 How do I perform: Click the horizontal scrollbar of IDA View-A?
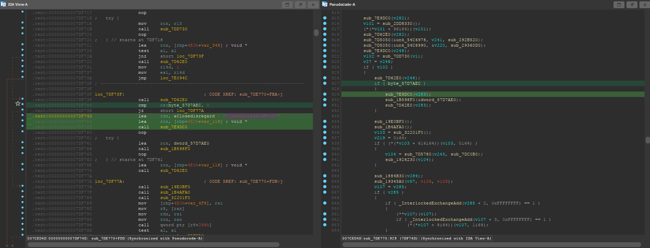[153, 245]
